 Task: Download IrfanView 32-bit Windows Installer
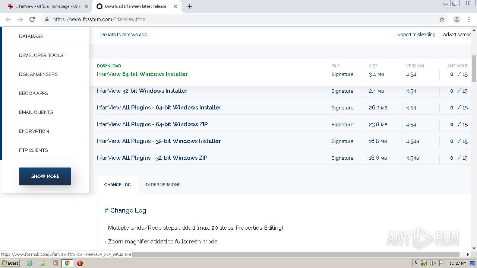pyautogui.click(x=142, y=91)
